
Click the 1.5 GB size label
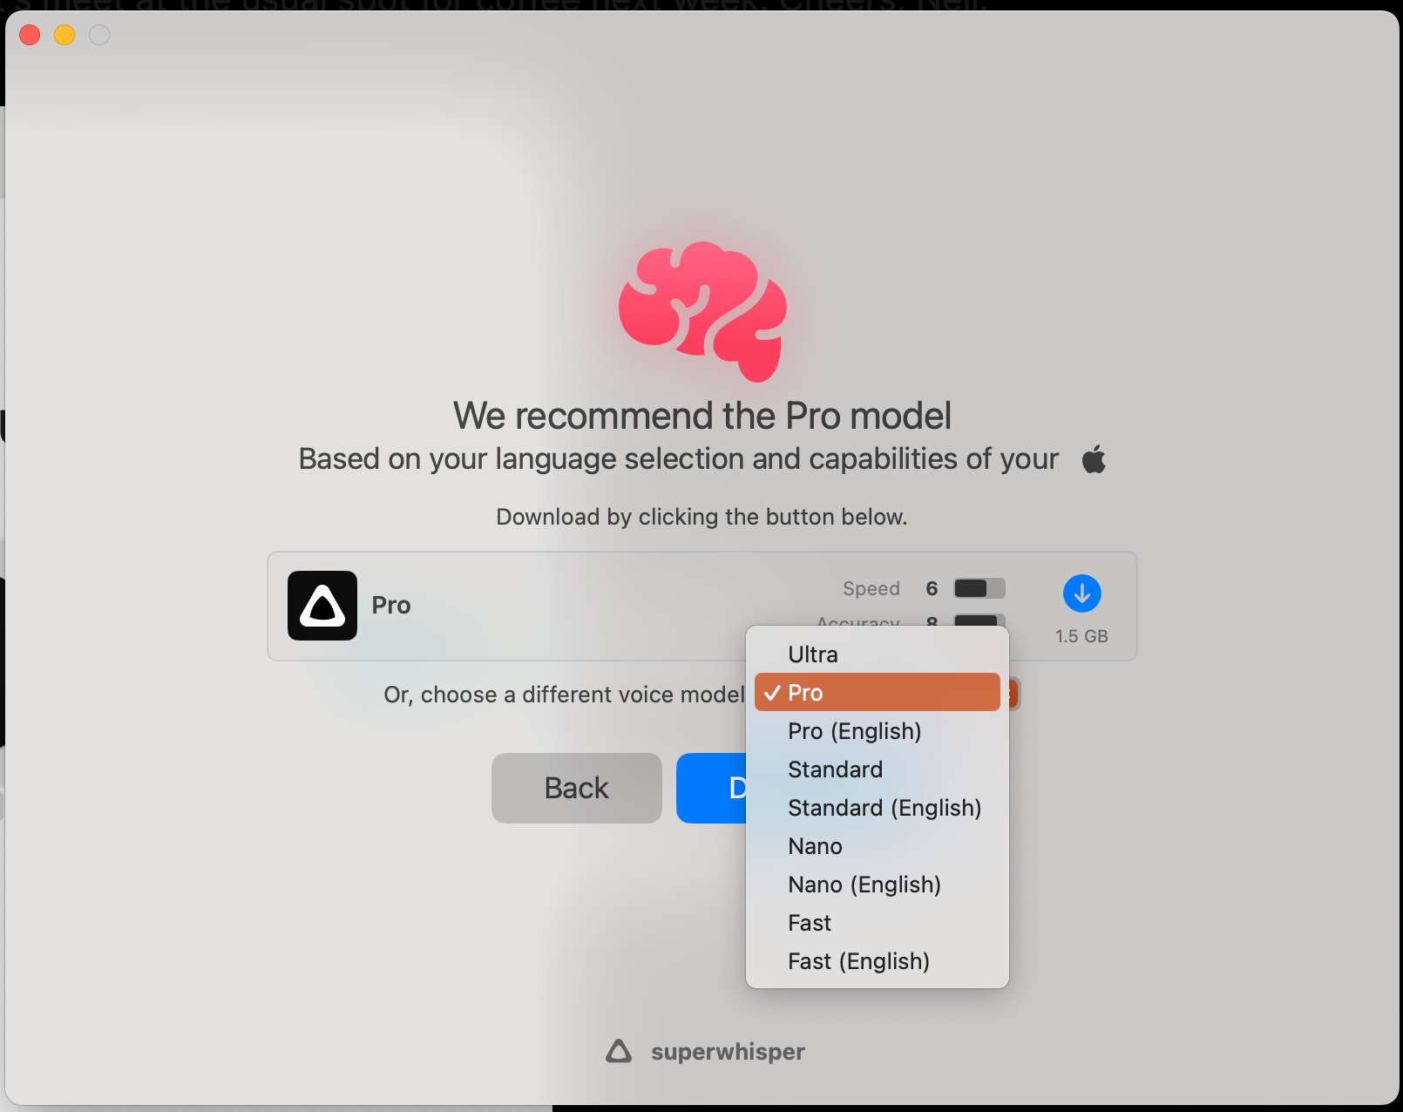click(1081, 636)
